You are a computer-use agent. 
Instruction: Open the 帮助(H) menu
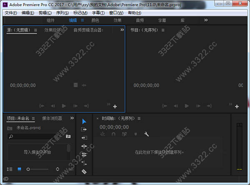(x=135, y=13)
